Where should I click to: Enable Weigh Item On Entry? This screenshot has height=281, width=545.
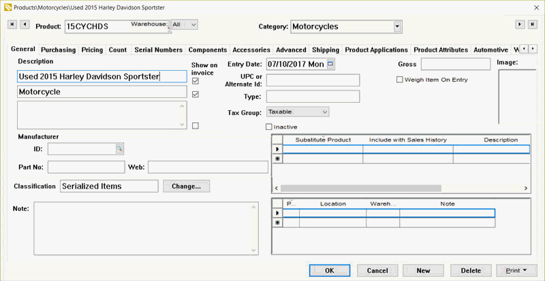[x=400, y=80]
